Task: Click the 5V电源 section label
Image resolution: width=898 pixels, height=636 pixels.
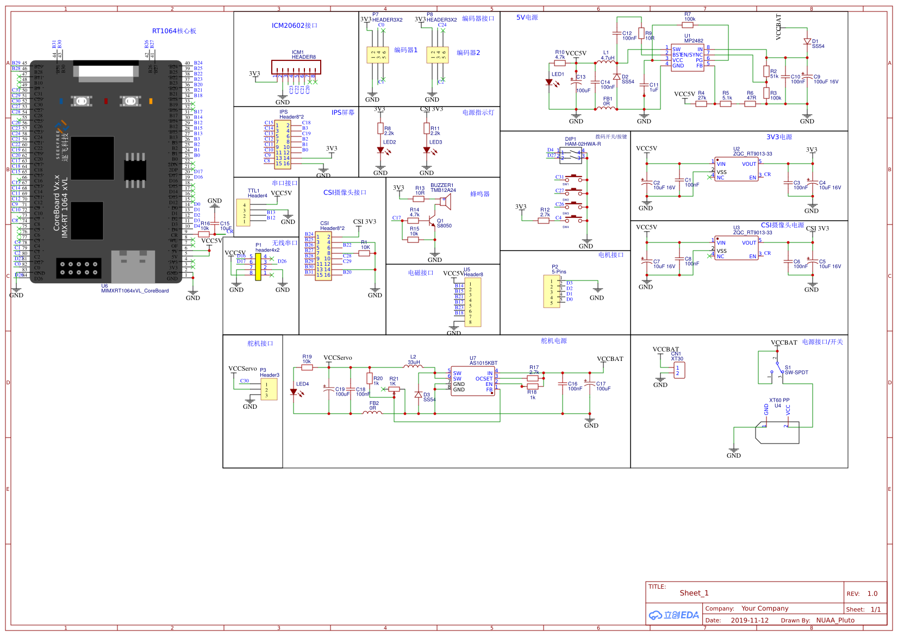Action: click(x=527, y=17)
